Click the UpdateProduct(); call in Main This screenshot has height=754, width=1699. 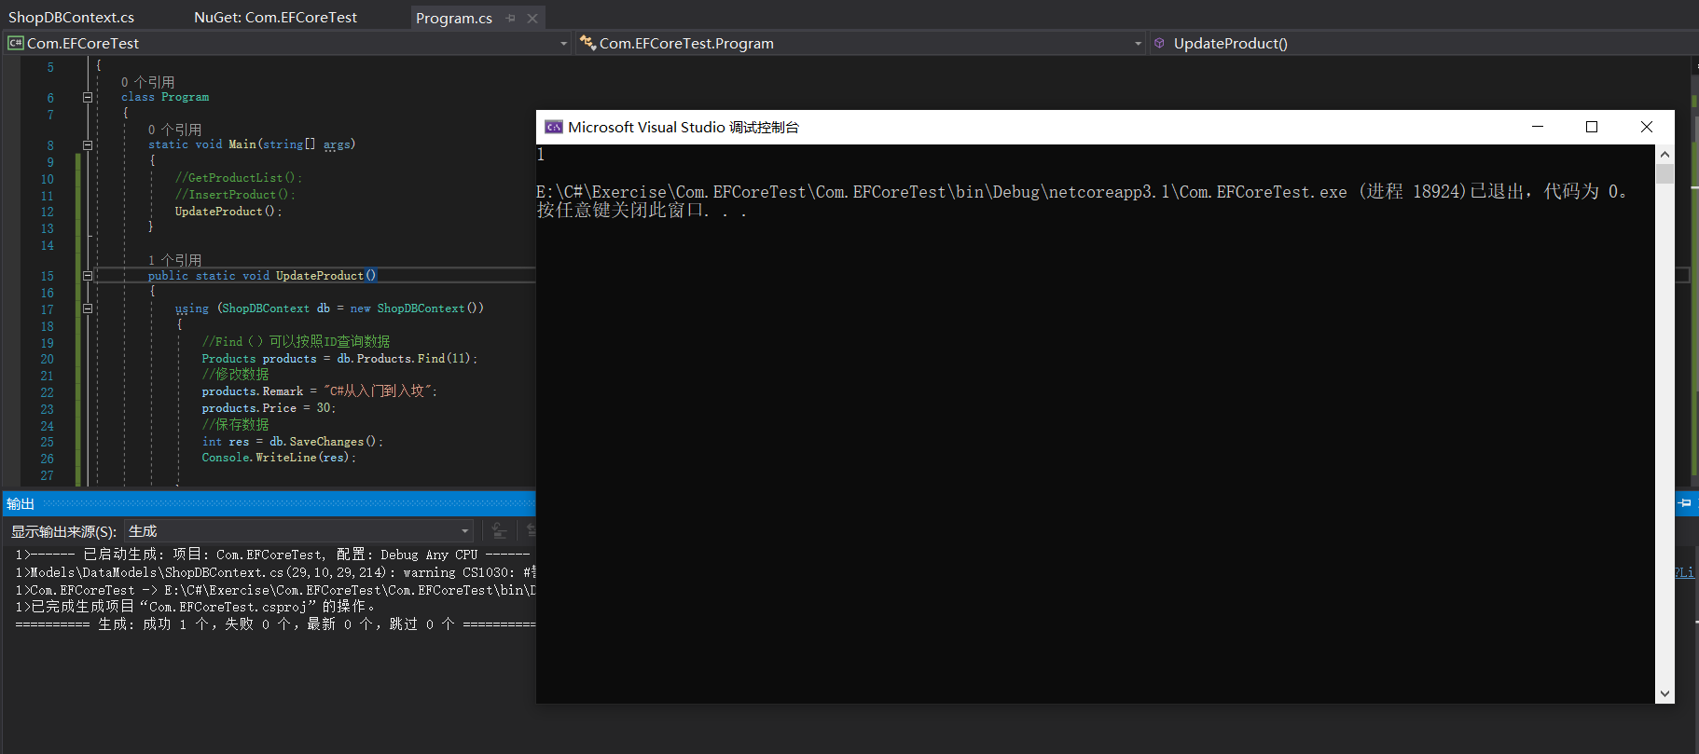coord(228,212)
